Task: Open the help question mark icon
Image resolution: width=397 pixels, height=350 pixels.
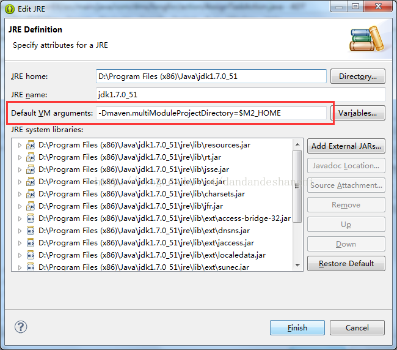Action: click(x=21, y=327)
